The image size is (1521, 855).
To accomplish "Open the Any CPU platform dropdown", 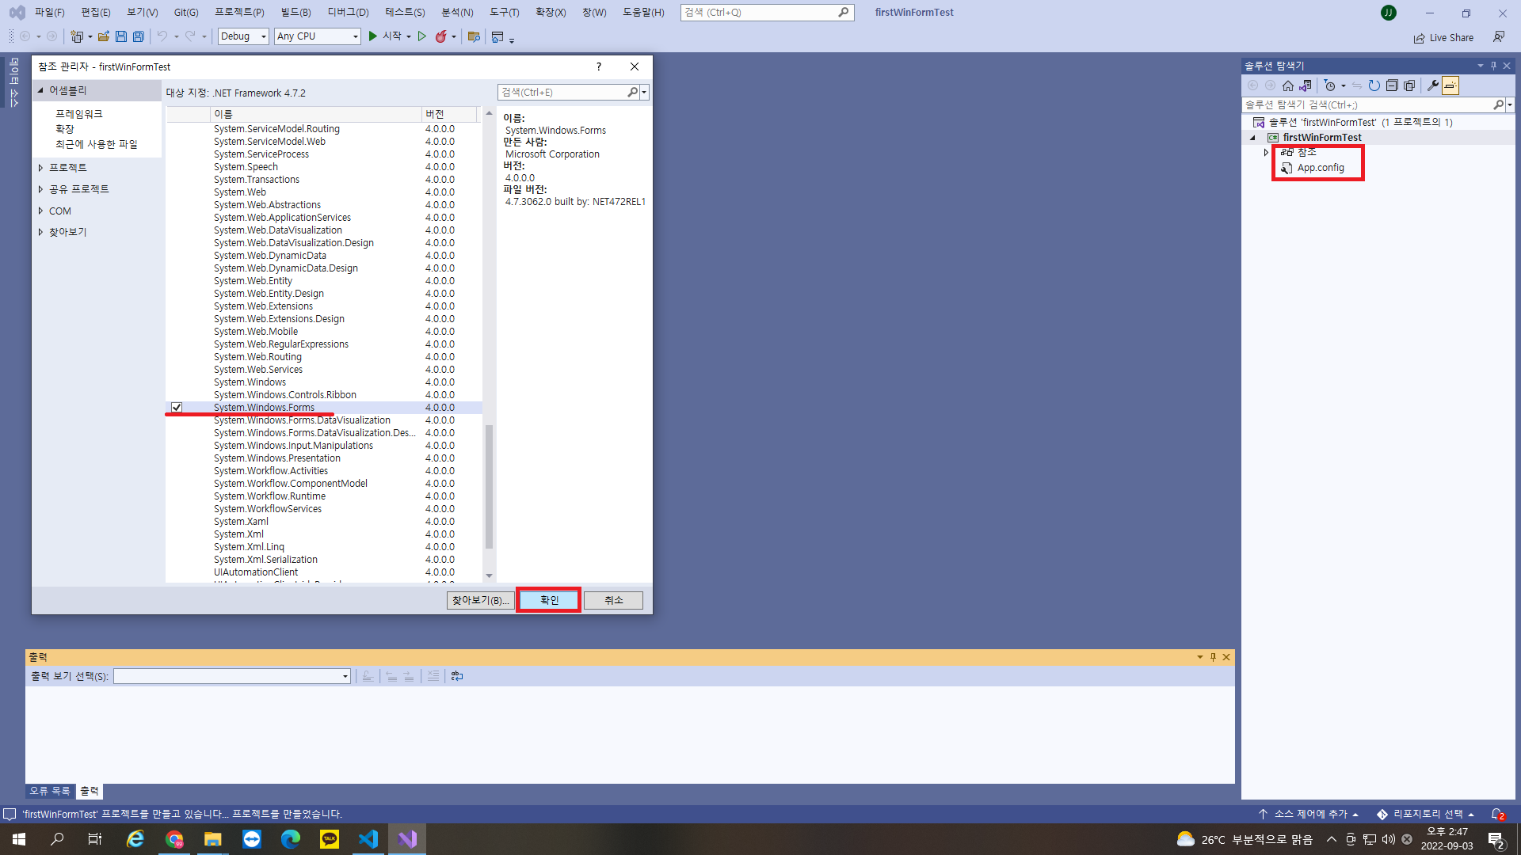I will coord(318,36).
